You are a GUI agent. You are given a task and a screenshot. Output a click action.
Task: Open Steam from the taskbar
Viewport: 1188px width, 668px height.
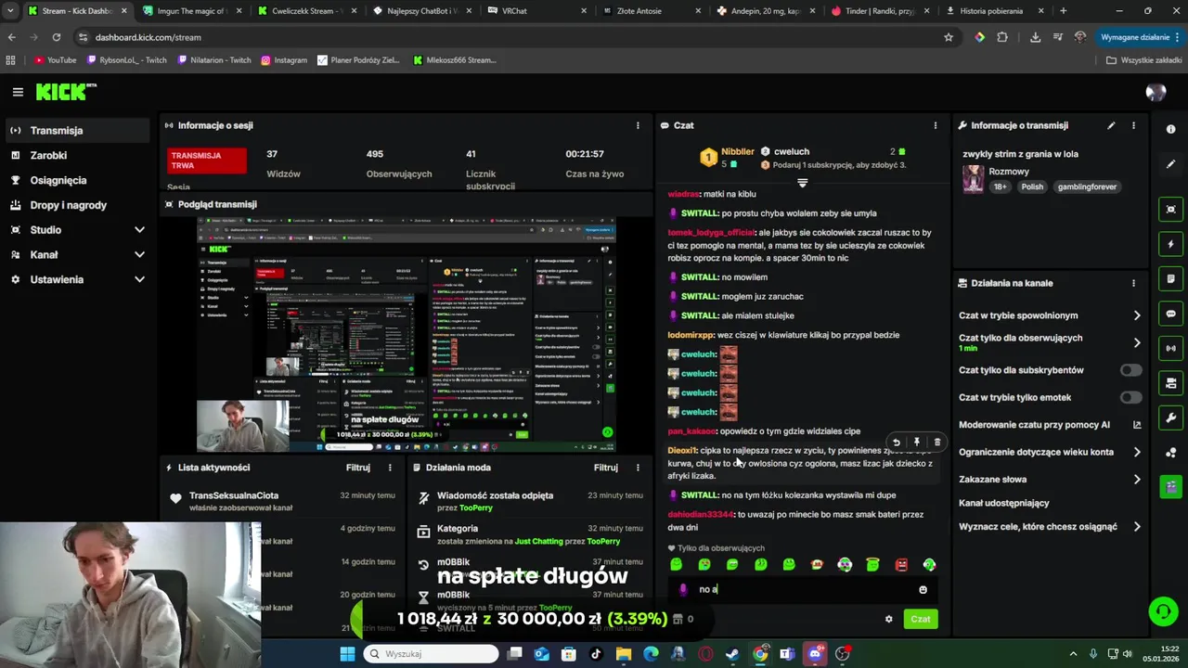[x=732, y=654]
